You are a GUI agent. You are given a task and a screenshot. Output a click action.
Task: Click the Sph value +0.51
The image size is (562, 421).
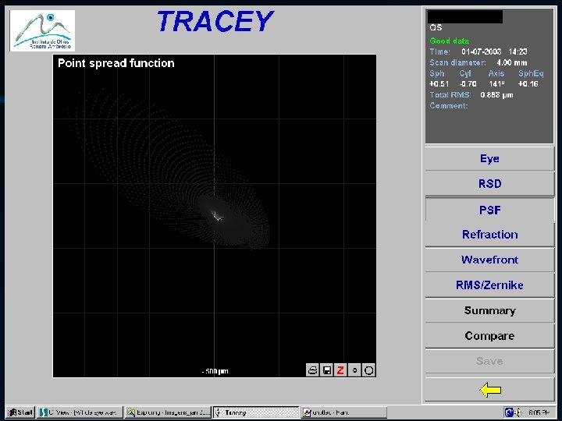(439, 83)
